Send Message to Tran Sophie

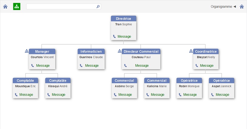[124, 36]
